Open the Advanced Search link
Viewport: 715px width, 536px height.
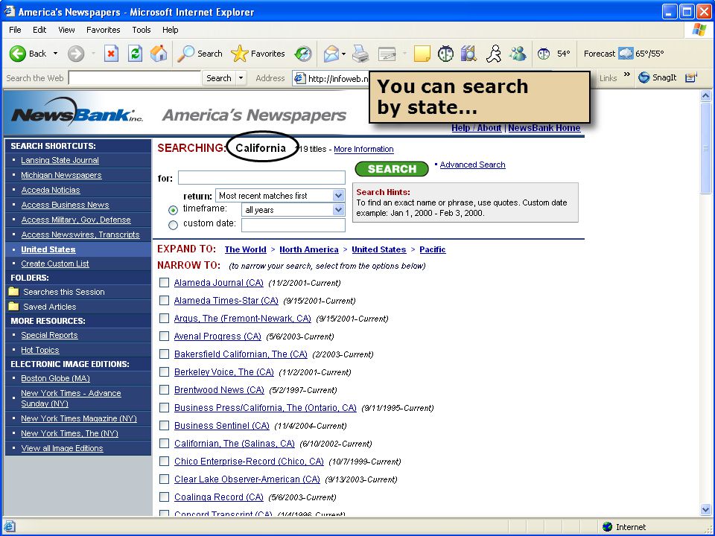click(472, 165)
